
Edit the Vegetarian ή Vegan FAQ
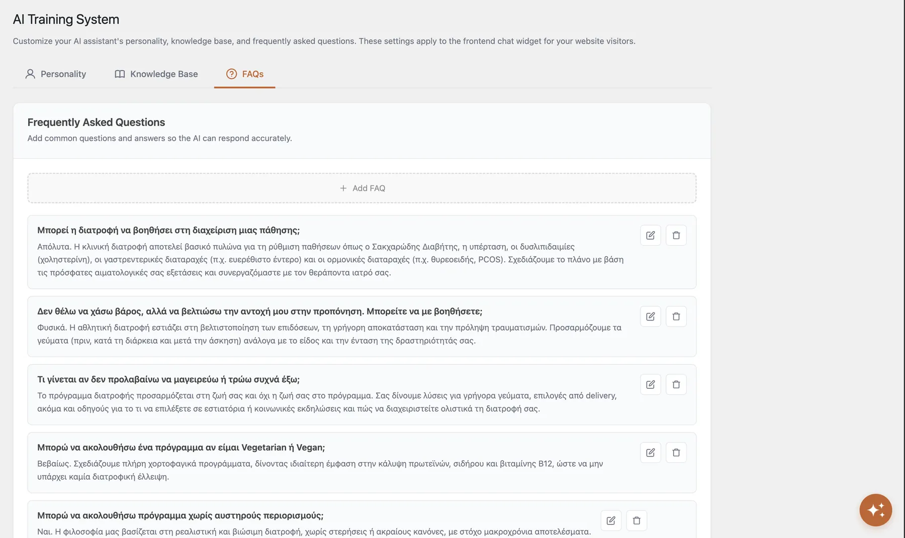coord(650,453)
